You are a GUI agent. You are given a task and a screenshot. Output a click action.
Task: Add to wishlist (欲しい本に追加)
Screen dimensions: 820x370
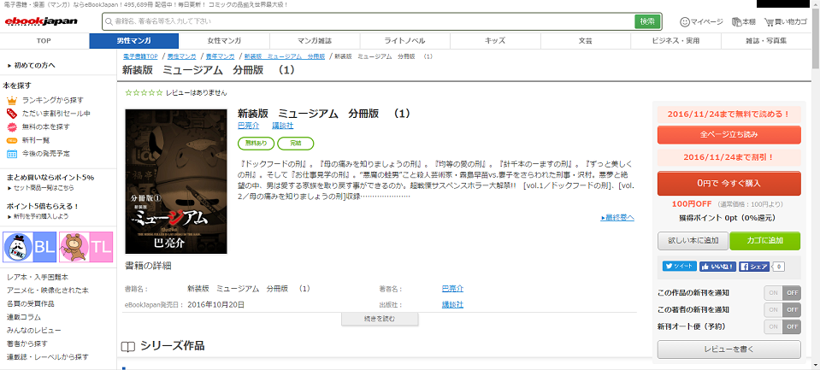pyautogui.click(x=693, y=241)
